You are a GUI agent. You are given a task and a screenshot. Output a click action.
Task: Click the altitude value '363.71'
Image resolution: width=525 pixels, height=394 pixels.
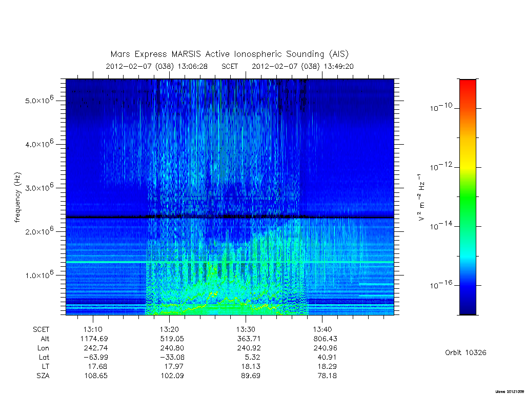pos(249,339)
